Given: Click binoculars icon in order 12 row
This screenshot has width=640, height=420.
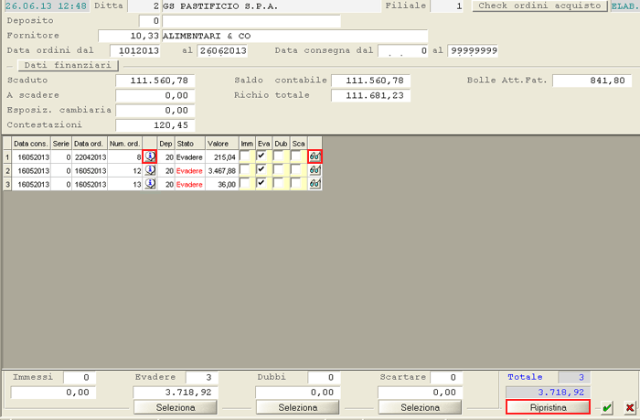Looking at the screenshot, I should tap(315, 170).
